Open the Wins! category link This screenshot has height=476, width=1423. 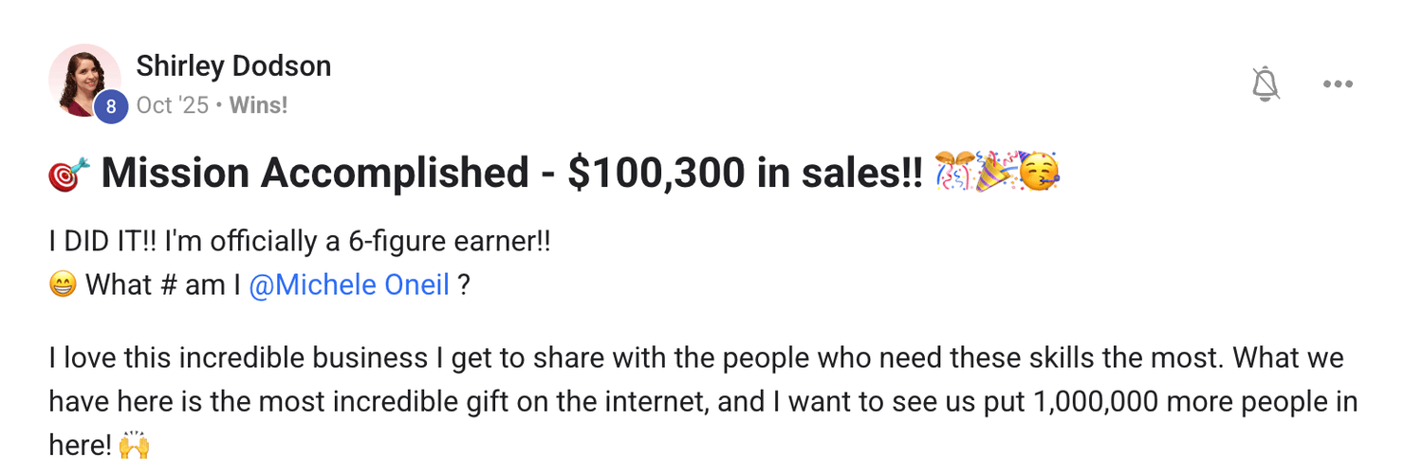point(258,105)
